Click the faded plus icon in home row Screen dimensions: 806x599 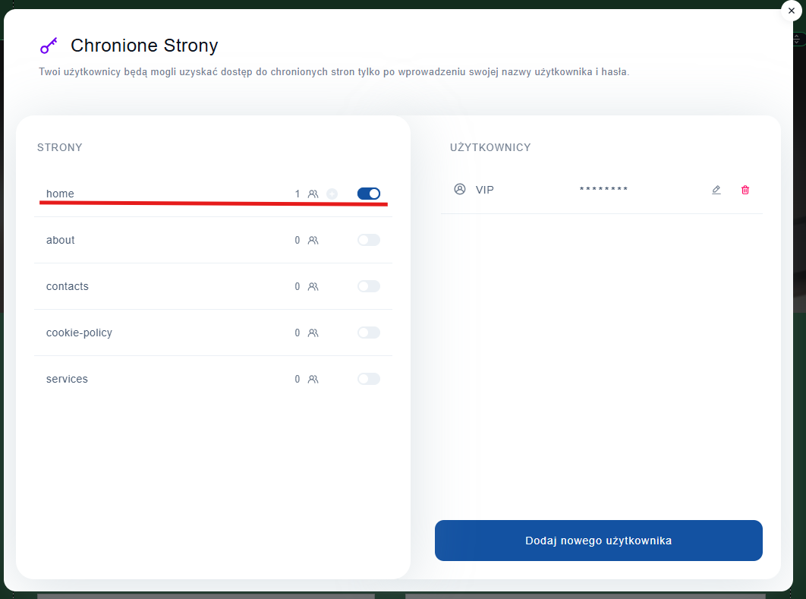coord(332,194)
